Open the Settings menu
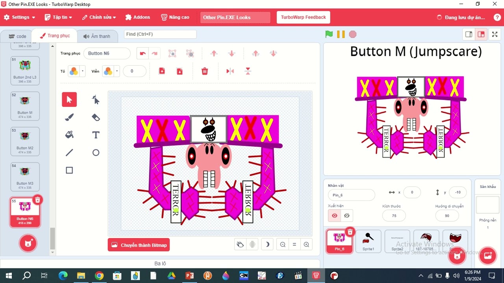This screenshot has height=283, width=504. click(x=19, y=17)
